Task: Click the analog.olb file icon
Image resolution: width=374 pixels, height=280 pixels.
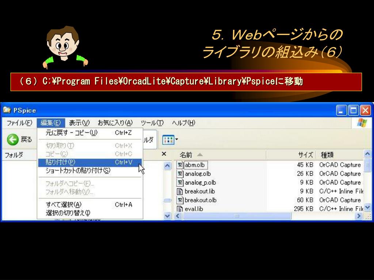Action: 180,174
